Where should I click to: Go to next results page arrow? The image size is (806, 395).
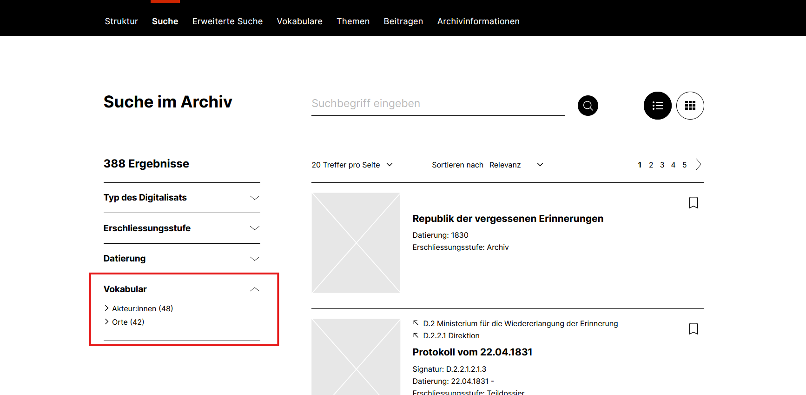pos(698,164)
